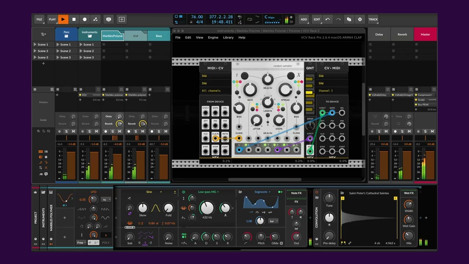Image resolution: width=469 pixels, height=264 pixels.
Task: Stop playback with the Stop button
Action: [74, 19]
